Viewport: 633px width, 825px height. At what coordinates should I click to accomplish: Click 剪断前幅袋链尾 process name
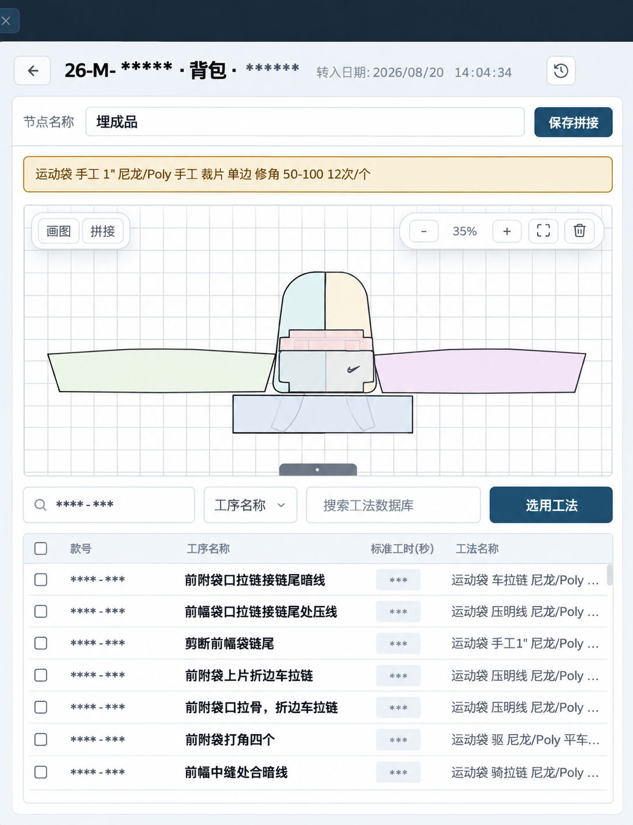click(x=229, y=643)
